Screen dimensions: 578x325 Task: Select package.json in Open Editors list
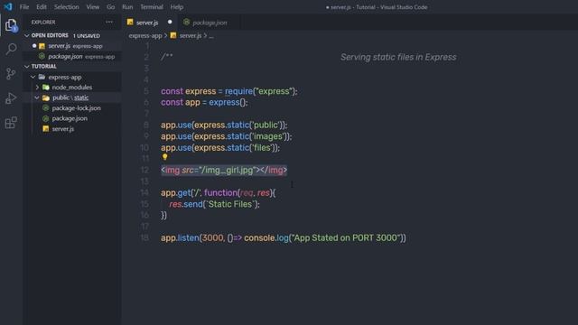[x=72, y=56]
